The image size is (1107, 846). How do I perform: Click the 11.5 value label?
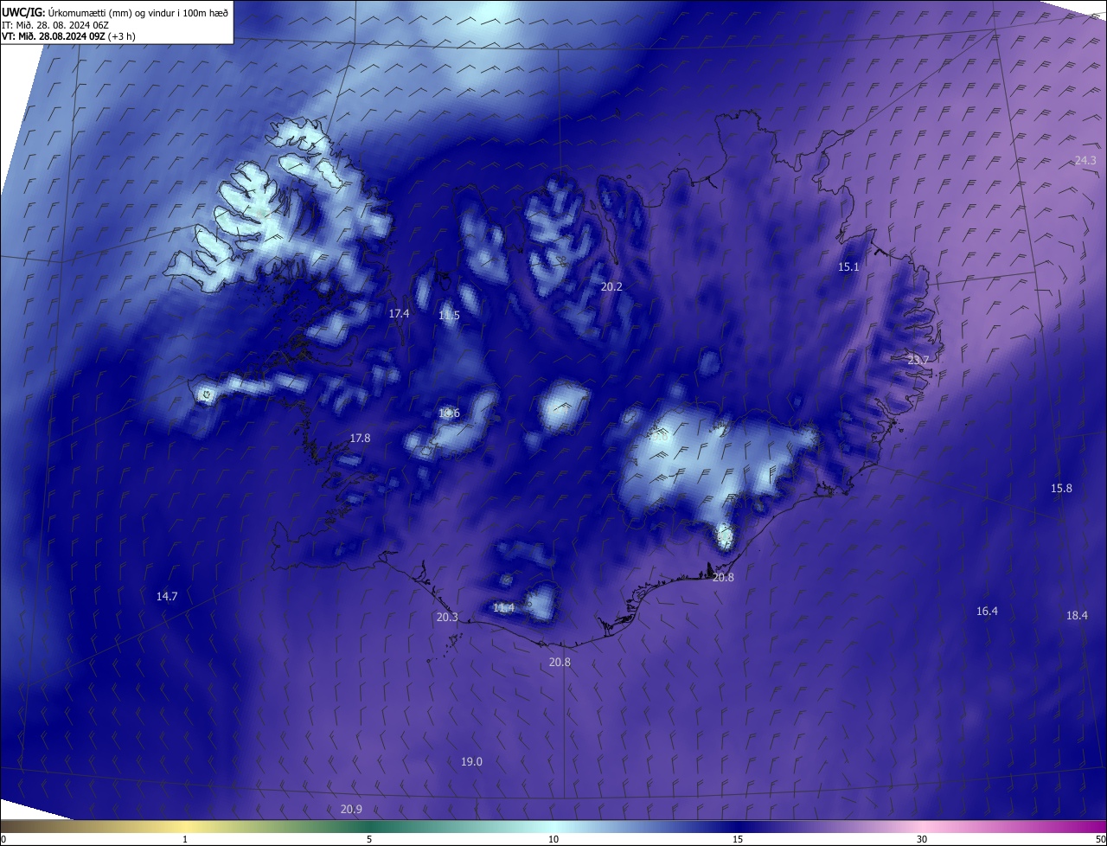click(449, 316)
